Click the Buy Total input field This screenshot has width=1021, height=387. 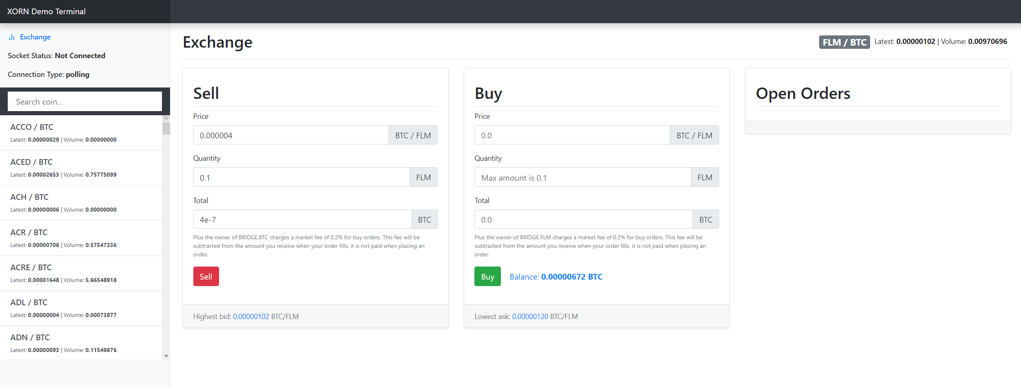[x=583, y=219]
